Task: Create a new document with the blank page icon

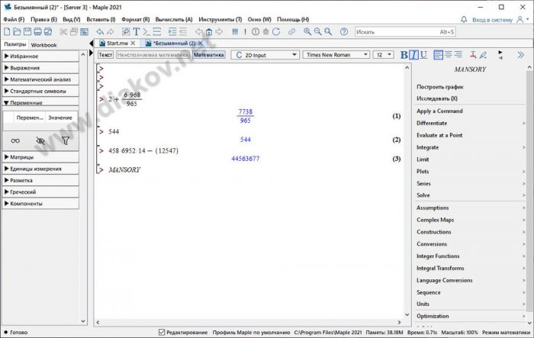Action: (7, 32)
